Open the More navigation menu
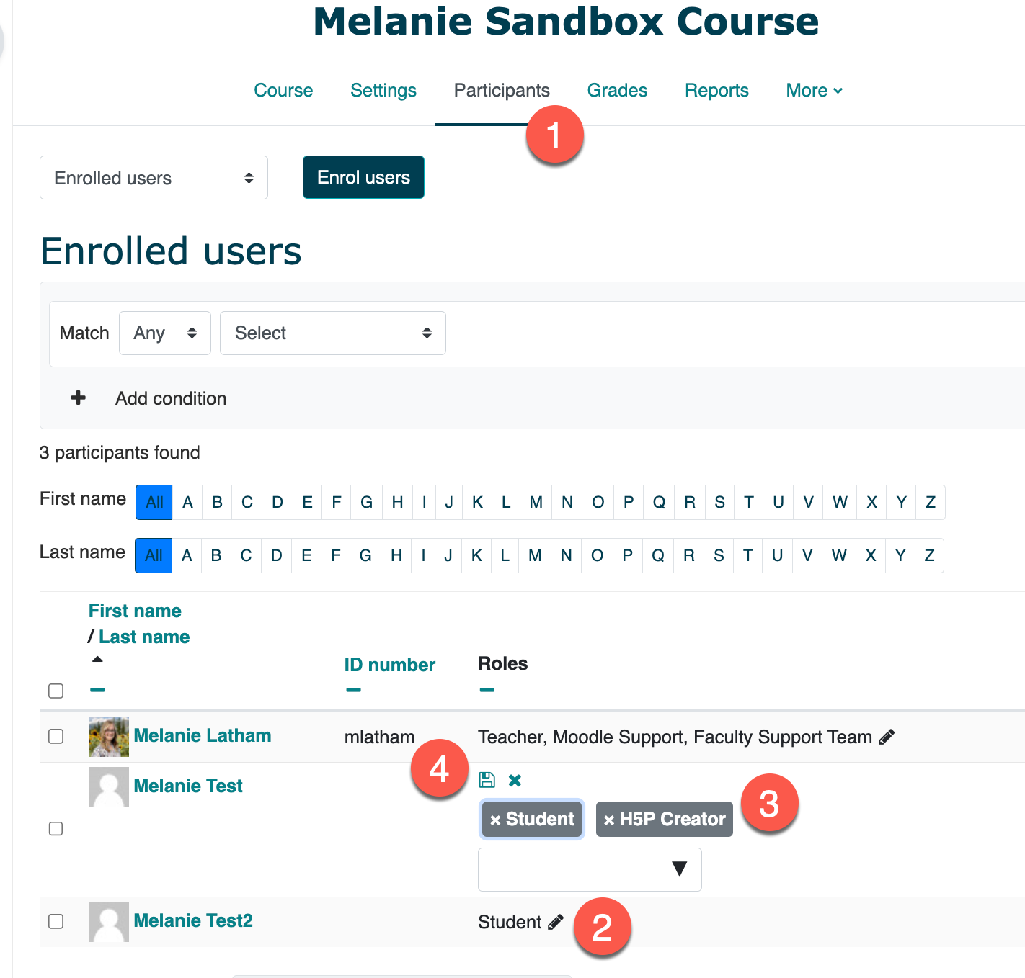 point(814,91)
